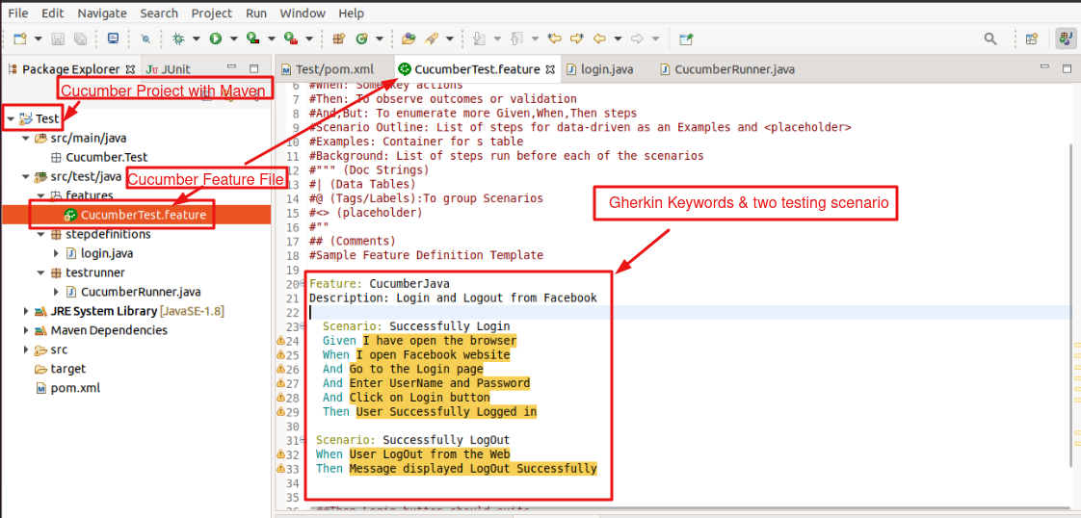The image size is (1081, 518).
Task: Toggle folding at line 31 Scenario
Action: coord(302,441)
